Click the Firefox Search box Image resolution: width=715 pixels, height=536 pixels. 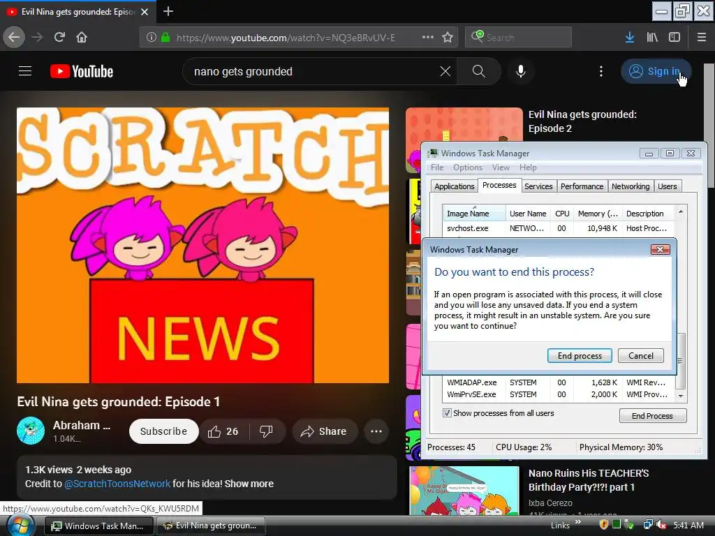(518, 38)
